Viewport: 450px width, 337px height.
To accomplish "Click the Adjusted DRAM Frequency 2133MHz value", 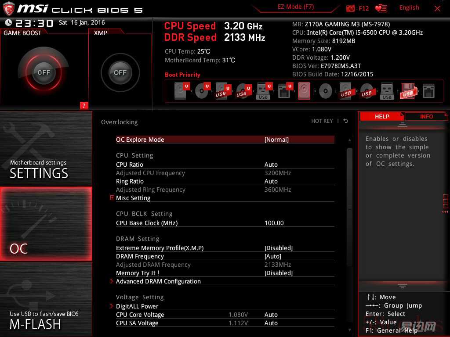I will pyautogui.click(x=278, y=265).
